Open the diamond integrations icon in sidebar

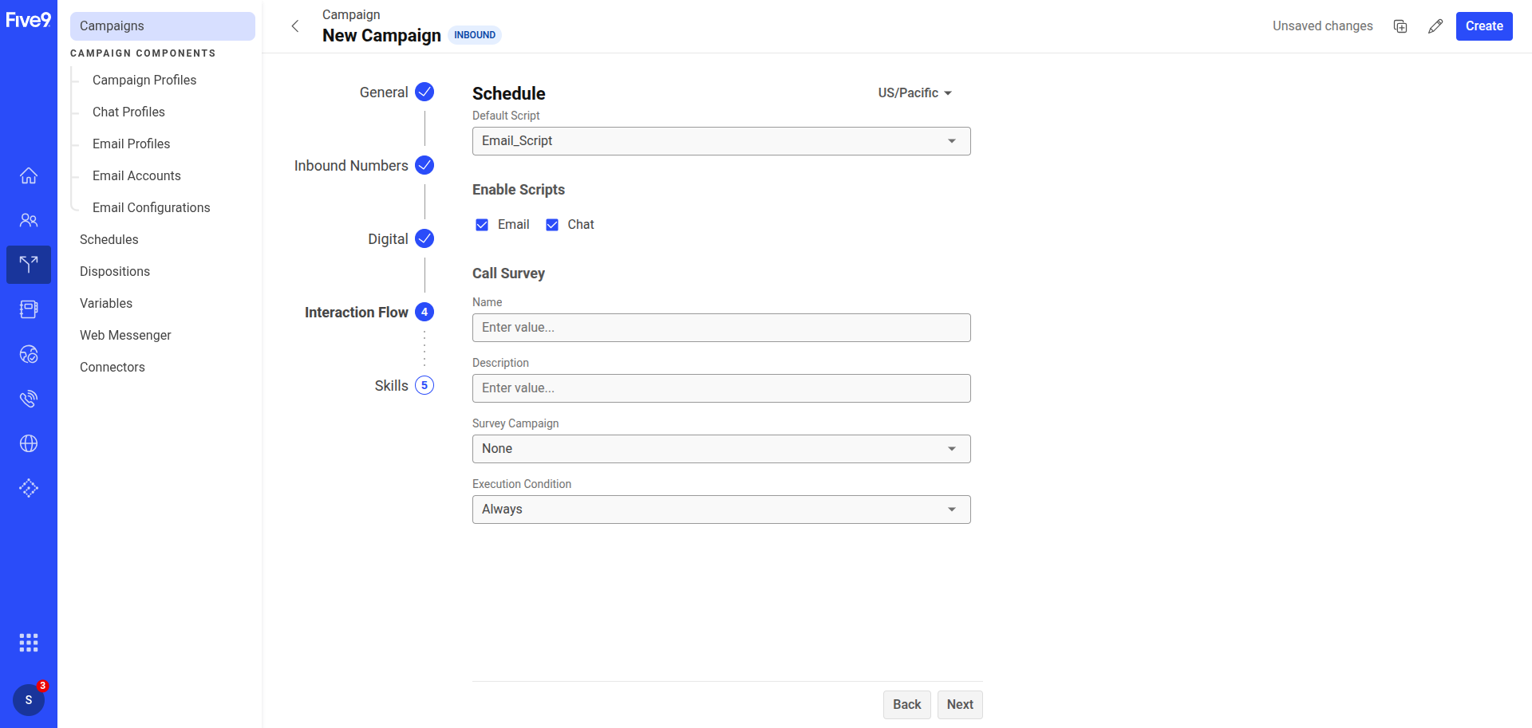point(29,488)
